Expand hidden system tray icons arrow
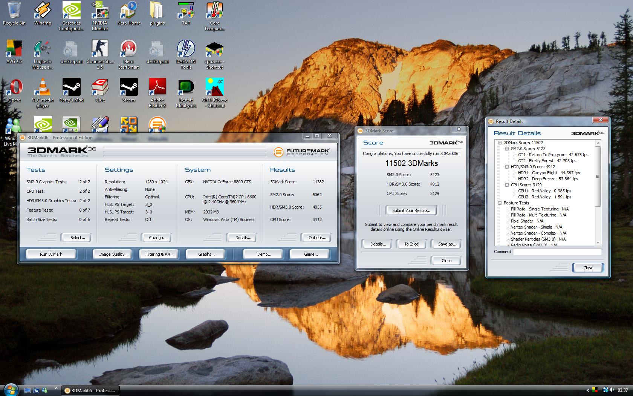Viewport: 633px width, 396px height. 588,390
